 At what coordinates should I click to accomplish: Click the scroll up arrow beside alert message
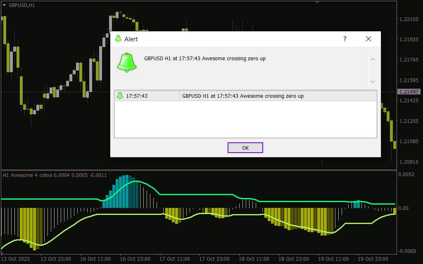(x=373, y=59)
